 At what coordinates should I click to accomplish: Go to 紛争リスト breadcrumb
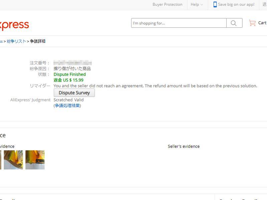click(16, 41)
